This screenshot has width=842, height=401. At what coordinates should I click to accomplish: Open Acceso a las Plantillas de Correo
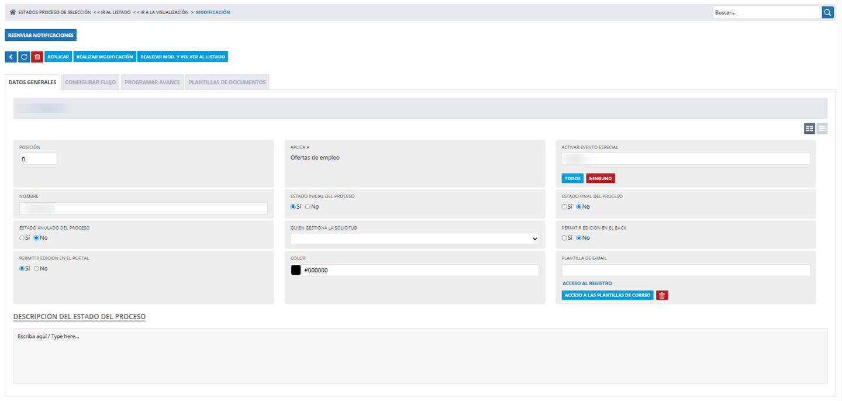(x=608, y=295)
